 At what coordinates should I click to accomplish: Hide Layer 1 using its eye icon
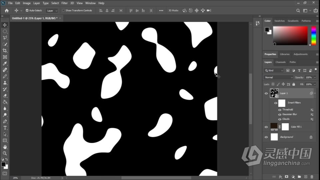(266, 93)
